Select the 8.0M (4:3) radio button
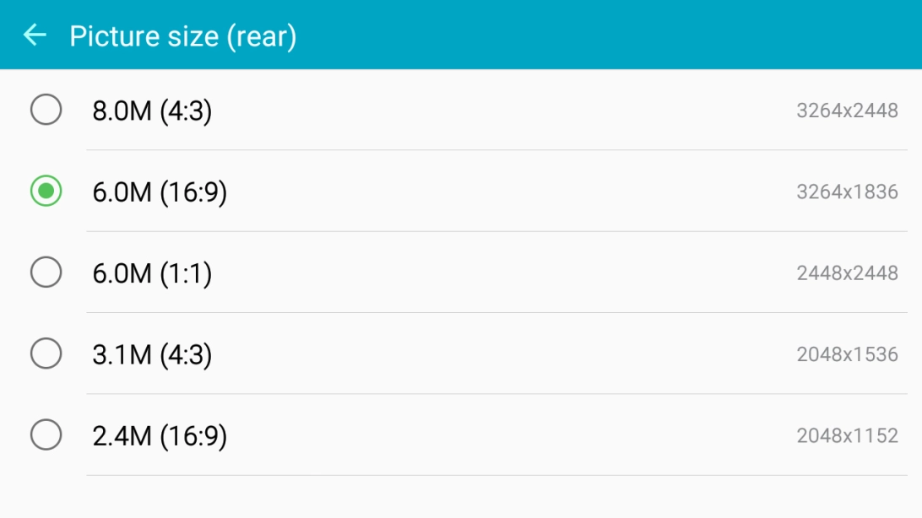 pos(46,110)
